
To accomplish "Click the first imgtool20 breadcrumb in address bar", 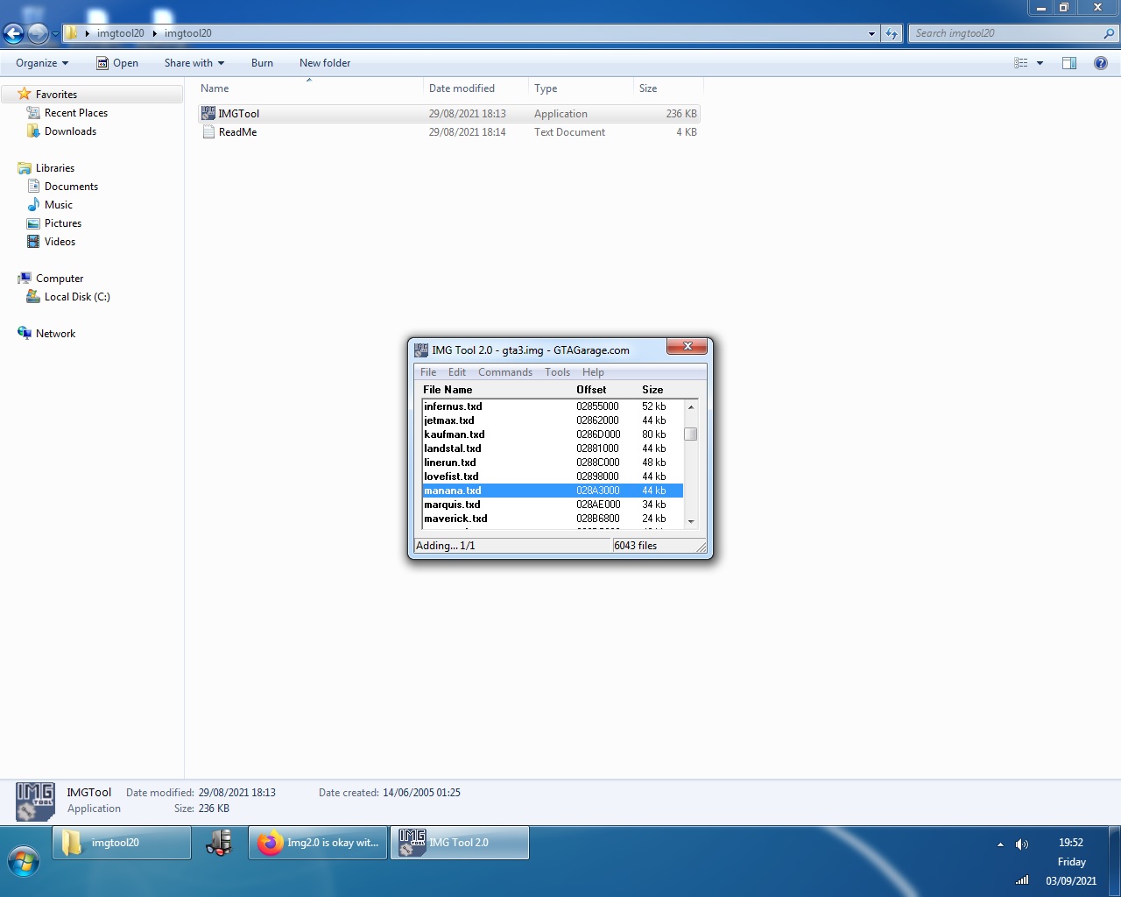I will coord(121,33).
